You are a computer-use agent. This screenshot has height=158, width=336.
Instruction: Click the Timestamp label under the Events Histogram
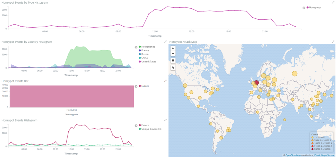[71, 154]
